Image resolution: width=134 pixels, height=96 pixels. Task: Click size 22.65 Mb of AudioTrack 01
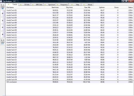pos(87,10)
